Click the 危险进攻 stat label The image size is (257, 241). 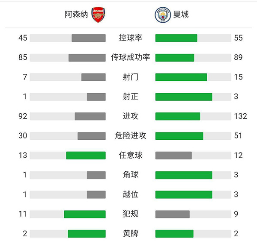[130, 135]
